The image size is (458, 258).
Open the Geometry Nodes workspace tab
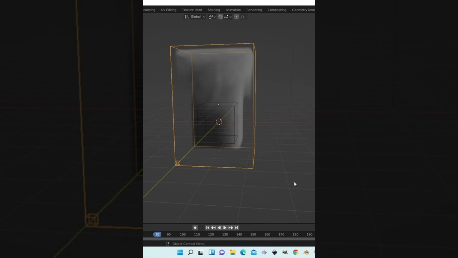[x=303, y=10]
